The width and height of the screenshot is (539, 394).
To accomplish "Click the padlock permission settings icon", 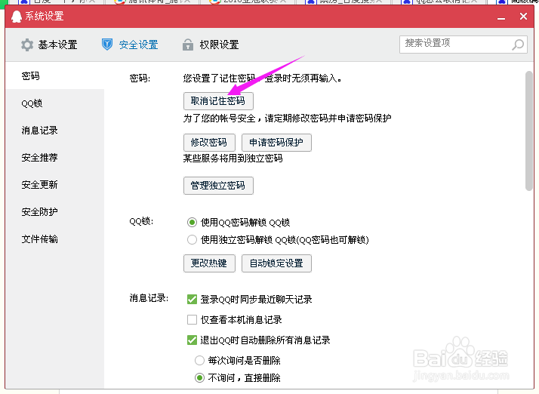I will click(x=188, y=45).
